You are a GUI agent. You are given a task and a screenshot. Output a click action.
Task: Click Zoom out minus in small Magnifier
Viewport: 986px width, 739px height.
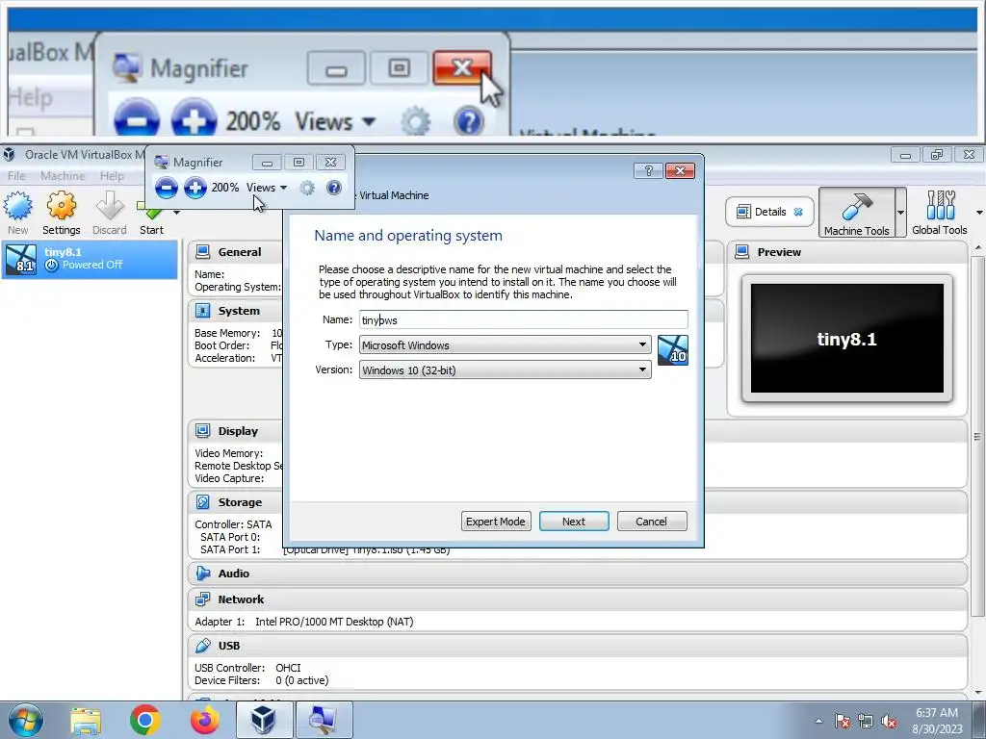point(166,188)
